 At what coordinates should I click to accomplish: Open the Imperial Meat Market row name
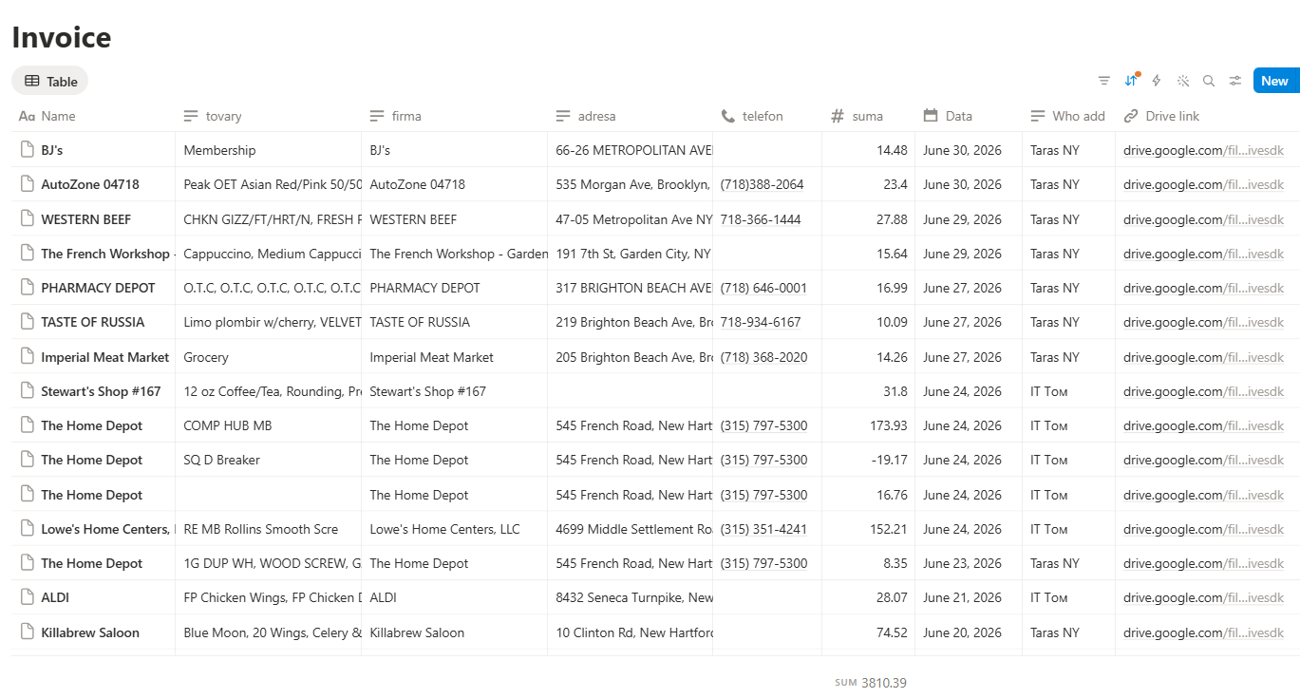104,357
